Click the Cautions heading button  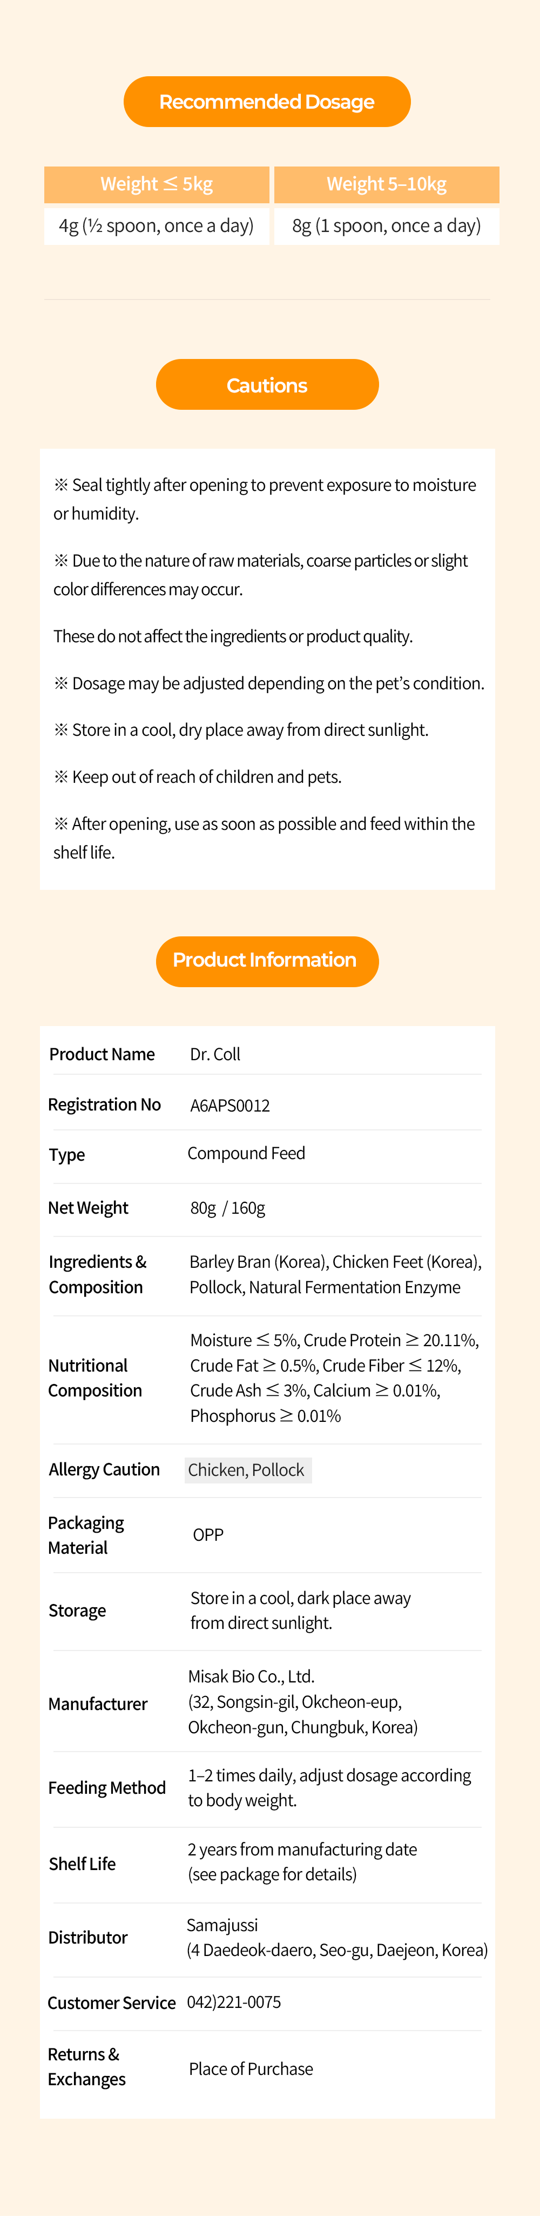pos(267,384)
